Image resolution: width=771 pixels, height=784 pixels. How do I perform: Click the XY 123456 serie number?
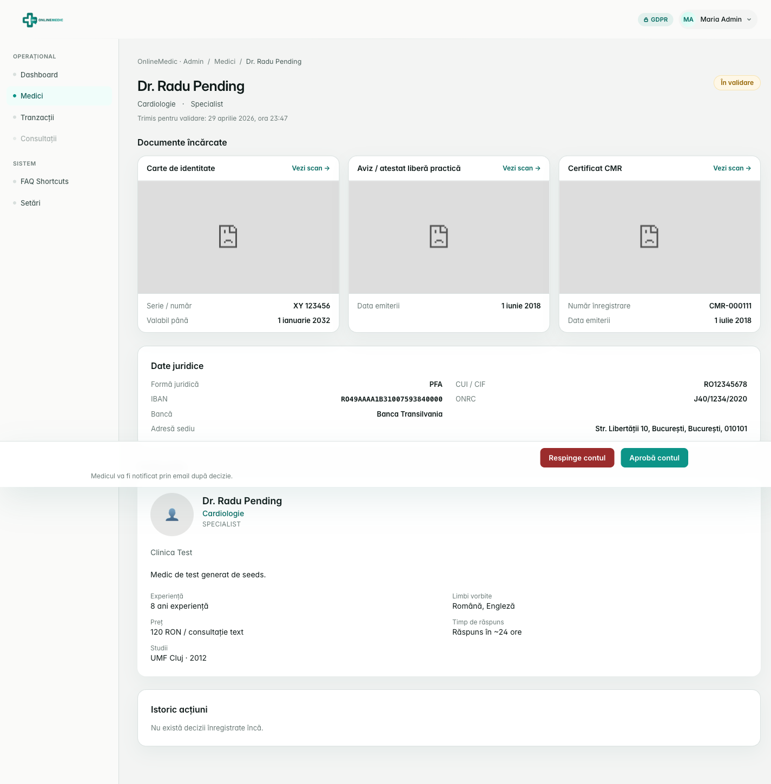[x=312, y=306]
